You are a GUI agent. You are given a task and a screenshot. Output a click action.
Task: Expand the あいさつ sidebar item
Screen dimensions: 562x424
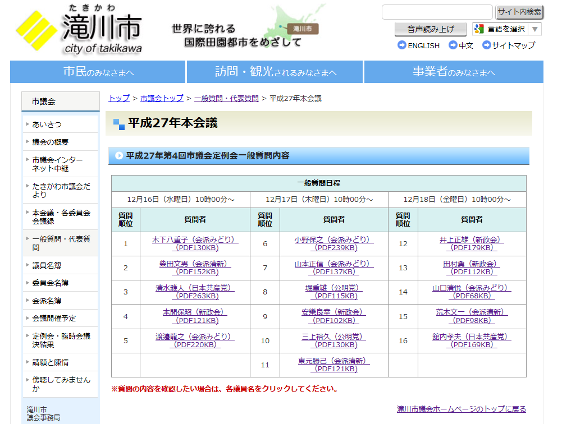click(47, 125)
